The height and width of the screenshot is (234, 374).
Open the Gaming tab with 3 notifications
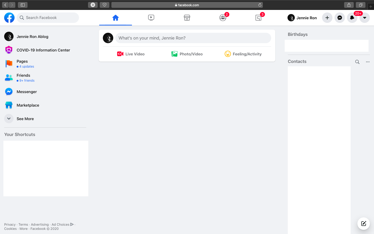(258, 18)
